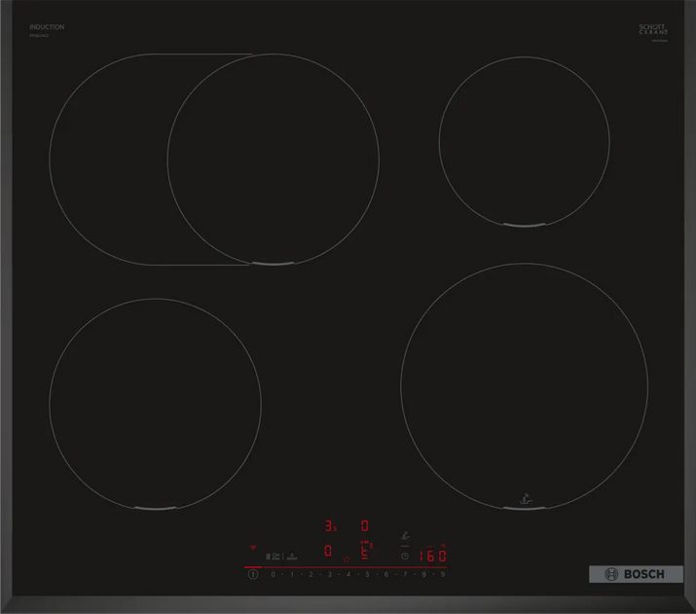Viewport: 696px width, 614px height.
Task: Set power level 0 on slider
Action: 272,575
